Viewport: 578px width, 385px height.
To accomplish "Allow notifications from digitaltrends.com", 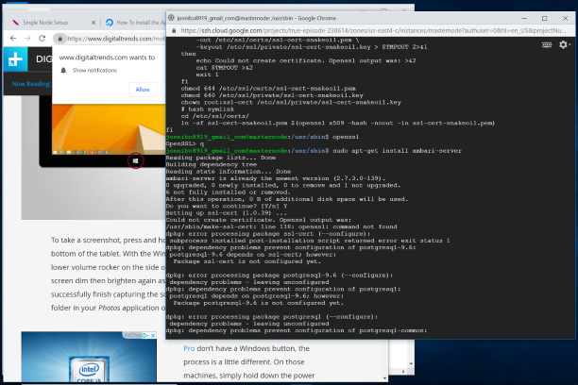I will [143, 90].
